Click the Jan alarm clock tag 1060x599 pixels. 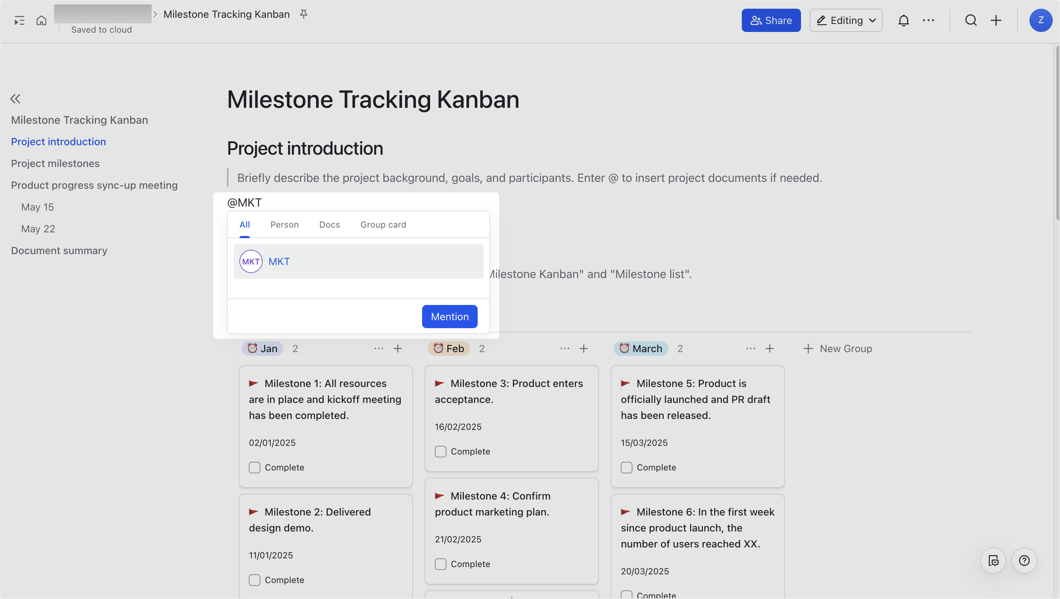[x=262, y=349]
